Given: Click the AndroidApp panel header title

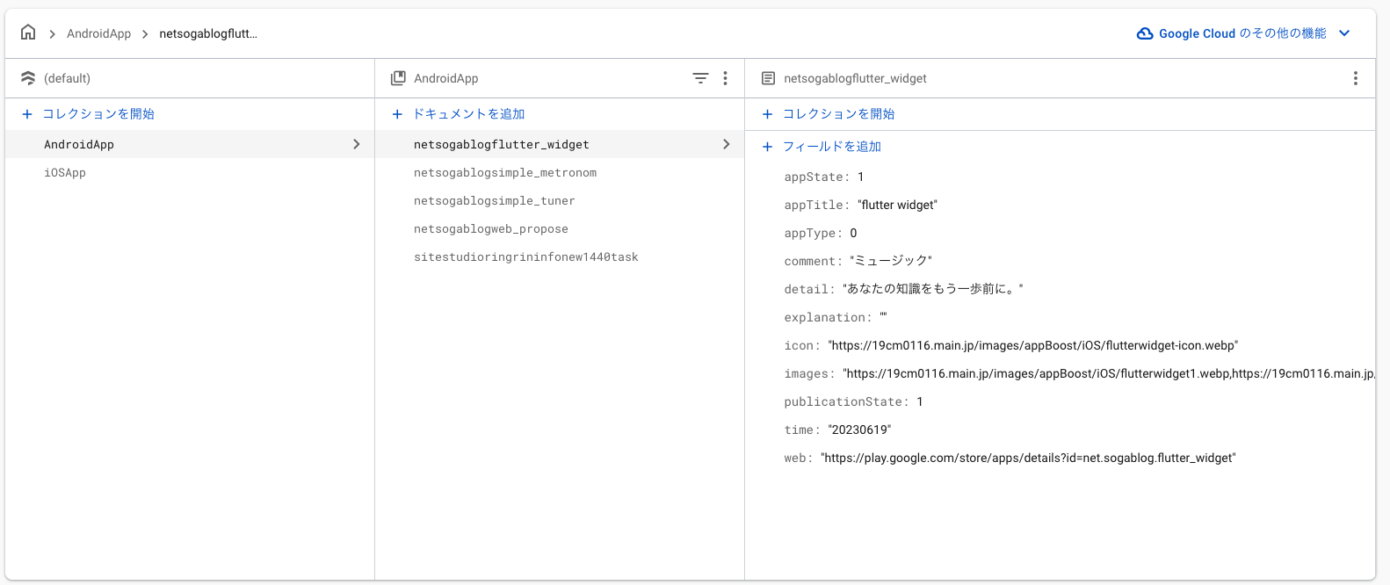Looking at the screenshot, I should (446, 78).
